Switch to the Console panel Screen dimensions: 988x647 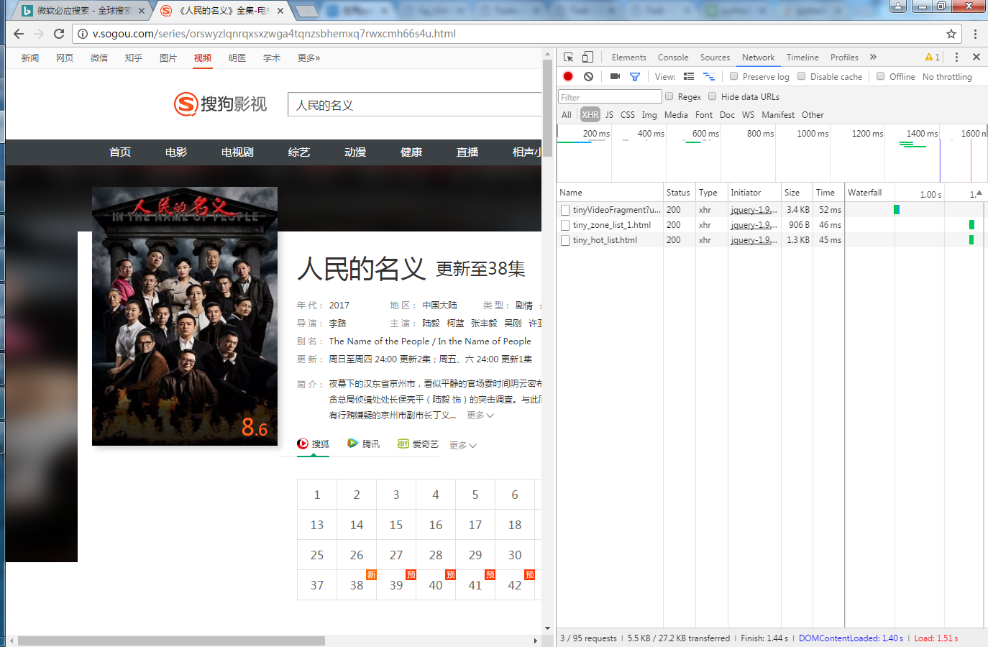pos(672,57)
